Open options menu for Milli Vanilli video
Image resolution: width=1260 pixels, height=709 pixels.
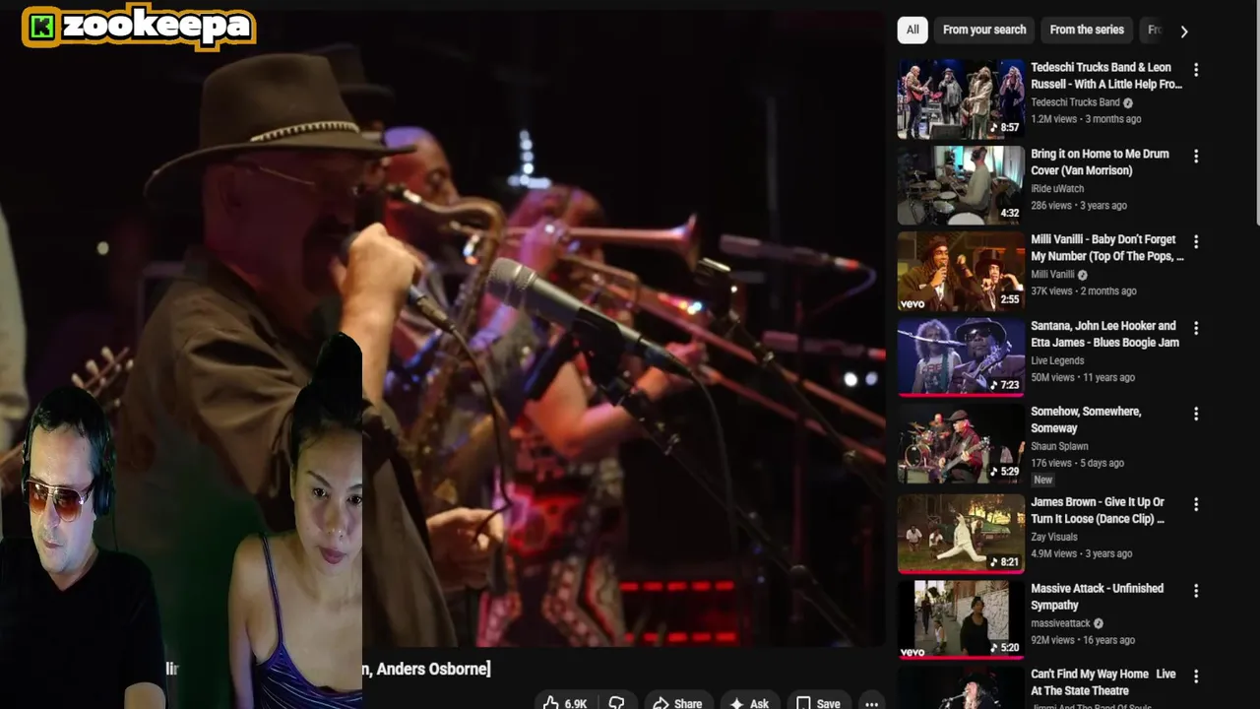click(1196, 241)
